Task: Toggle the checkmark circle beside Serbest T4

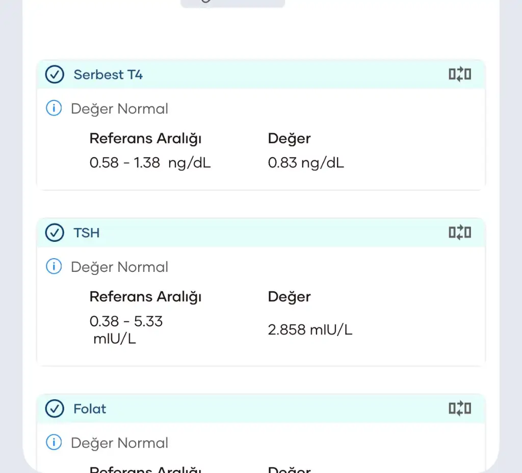Action: pyautogui.click(x=54, y=75)
